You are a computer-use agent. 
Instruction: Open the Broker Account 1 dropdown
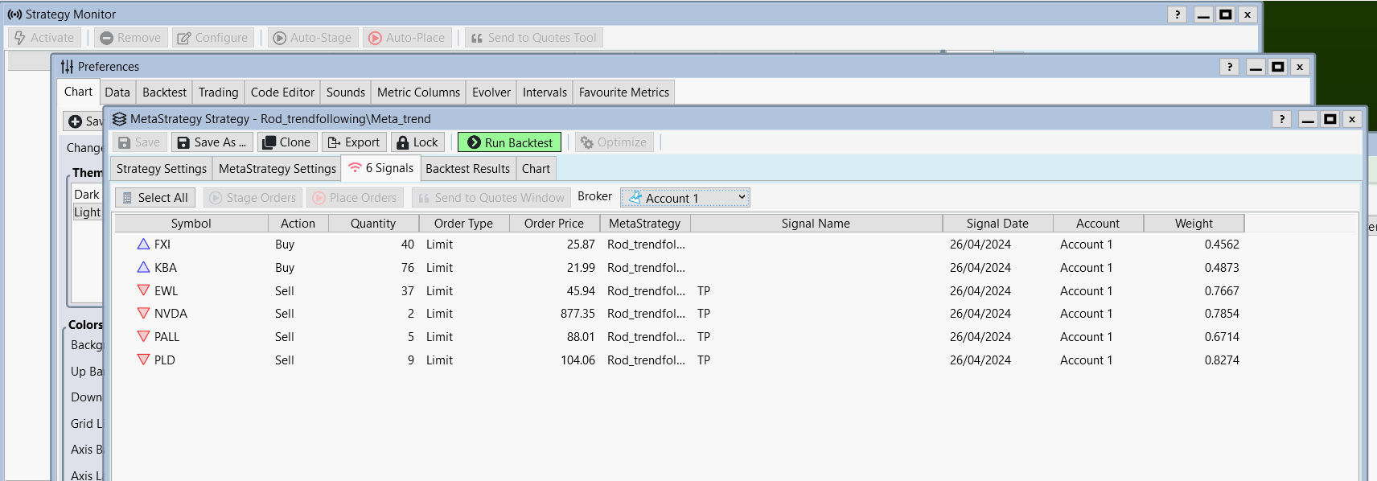(x=684, y=198)
